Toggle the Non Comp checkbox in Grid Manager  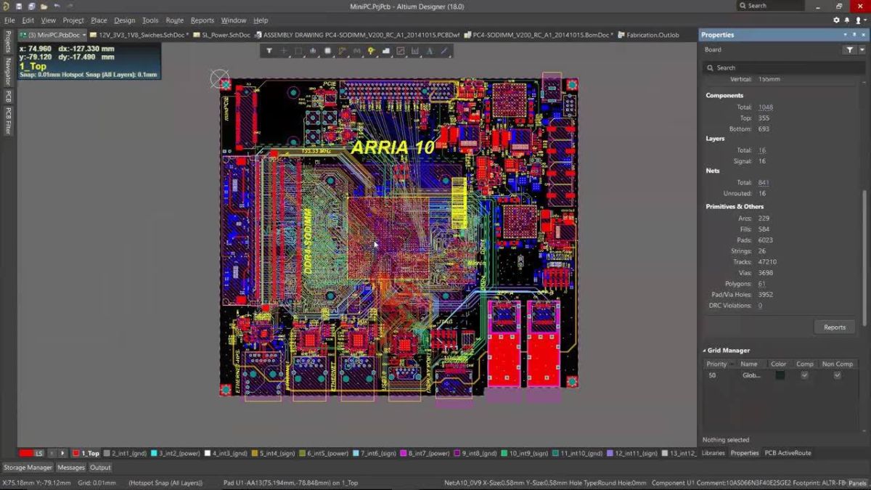[x=837, y=375]
